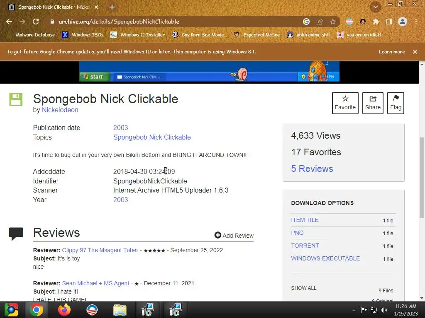Click the Favorite star button
The width and height of the screenshot is (425, 318).
345,103
